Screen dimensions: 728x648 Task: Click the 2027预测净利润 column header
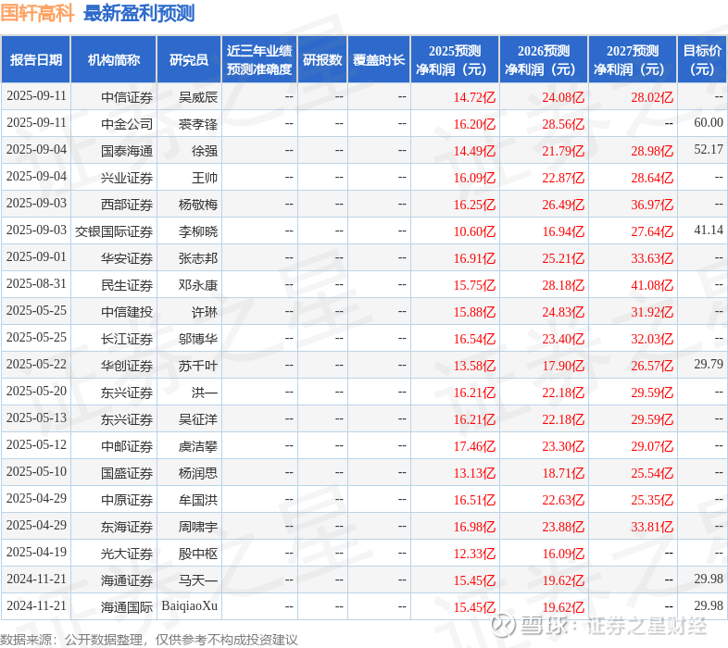pos(633,60)
